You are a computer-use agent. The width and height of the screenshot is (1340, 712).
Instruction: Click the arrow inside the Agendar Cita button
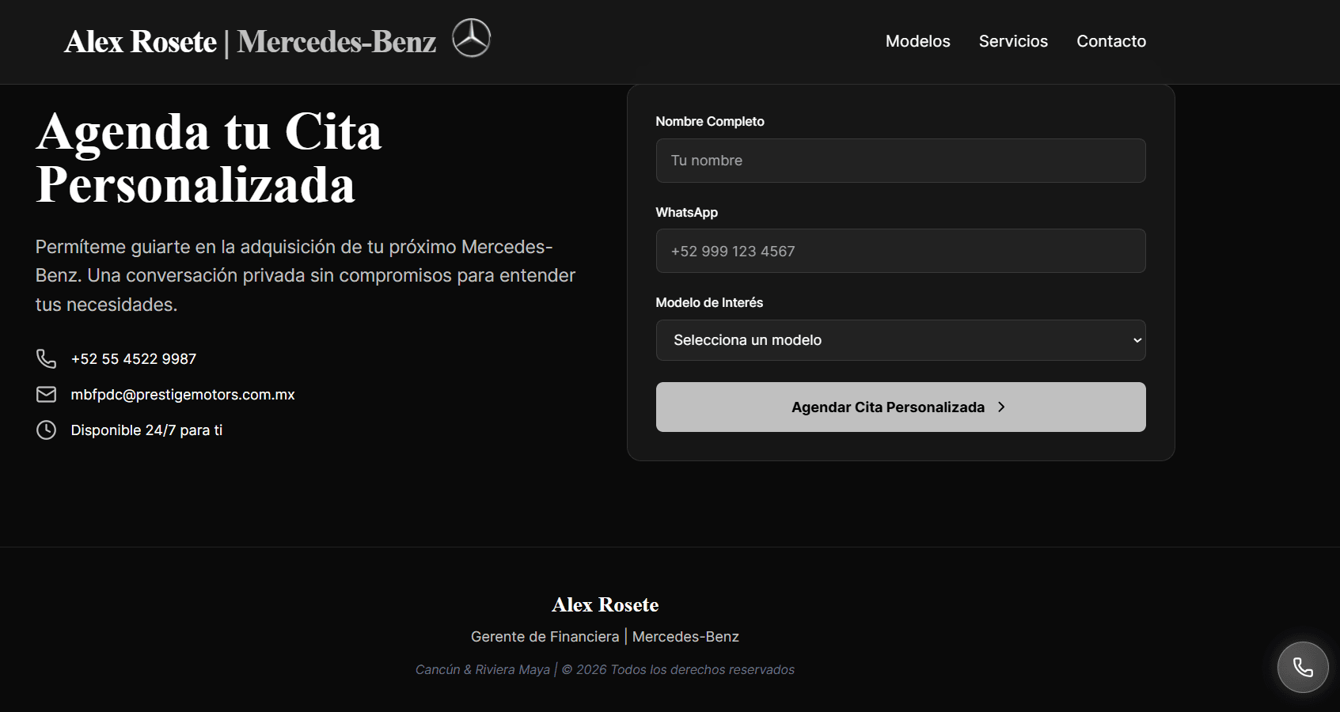pyautogui.click(x=1001, y=407)
